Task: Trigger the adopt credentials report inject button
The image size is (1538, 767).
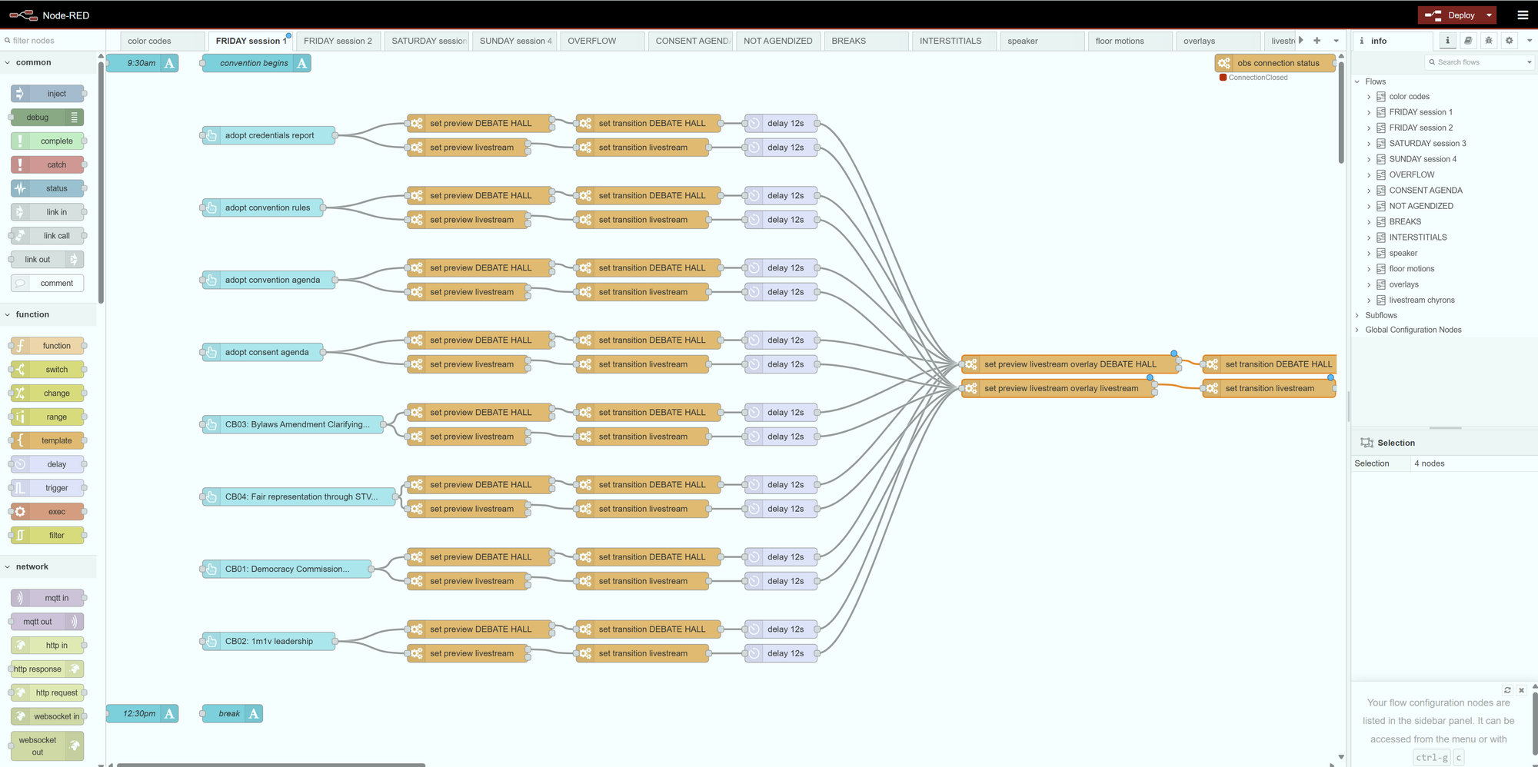Action: point(210,135)
